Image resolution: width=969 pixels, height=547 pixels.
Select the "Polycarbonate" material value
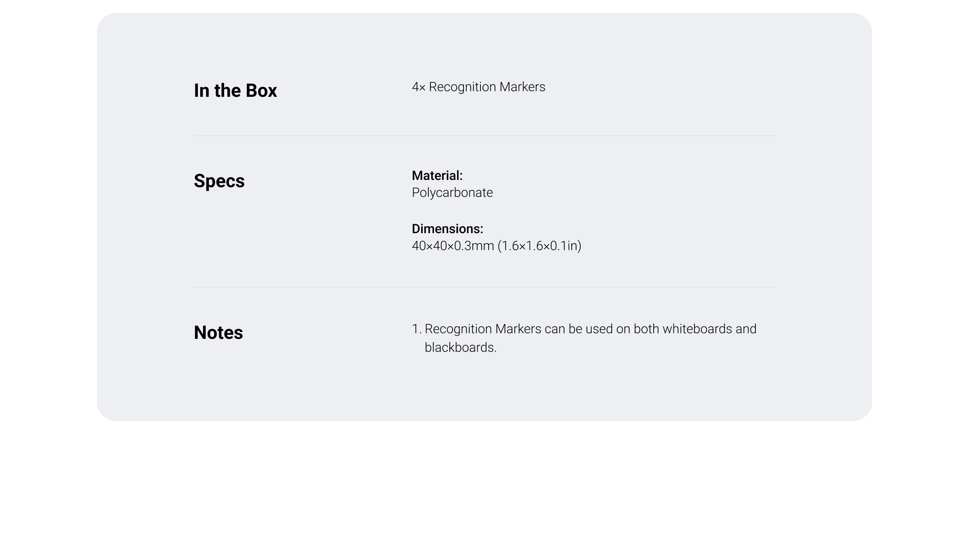tap(452, 192)
